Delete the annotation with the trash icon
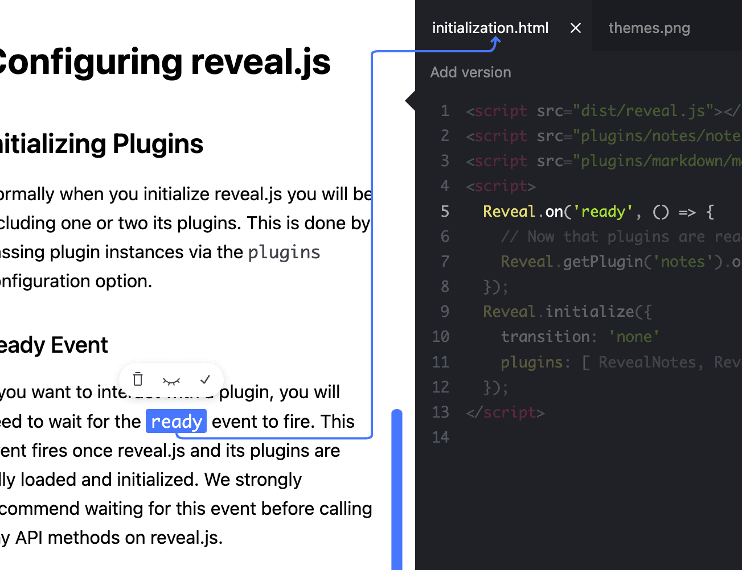The width and height of the screenshot is (742, 570). tap(138, 379)
